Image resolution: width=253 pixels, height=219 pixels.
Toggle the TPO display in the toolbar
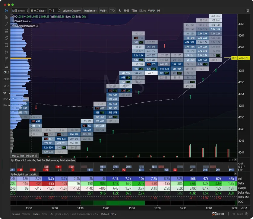tap(112, 10)
